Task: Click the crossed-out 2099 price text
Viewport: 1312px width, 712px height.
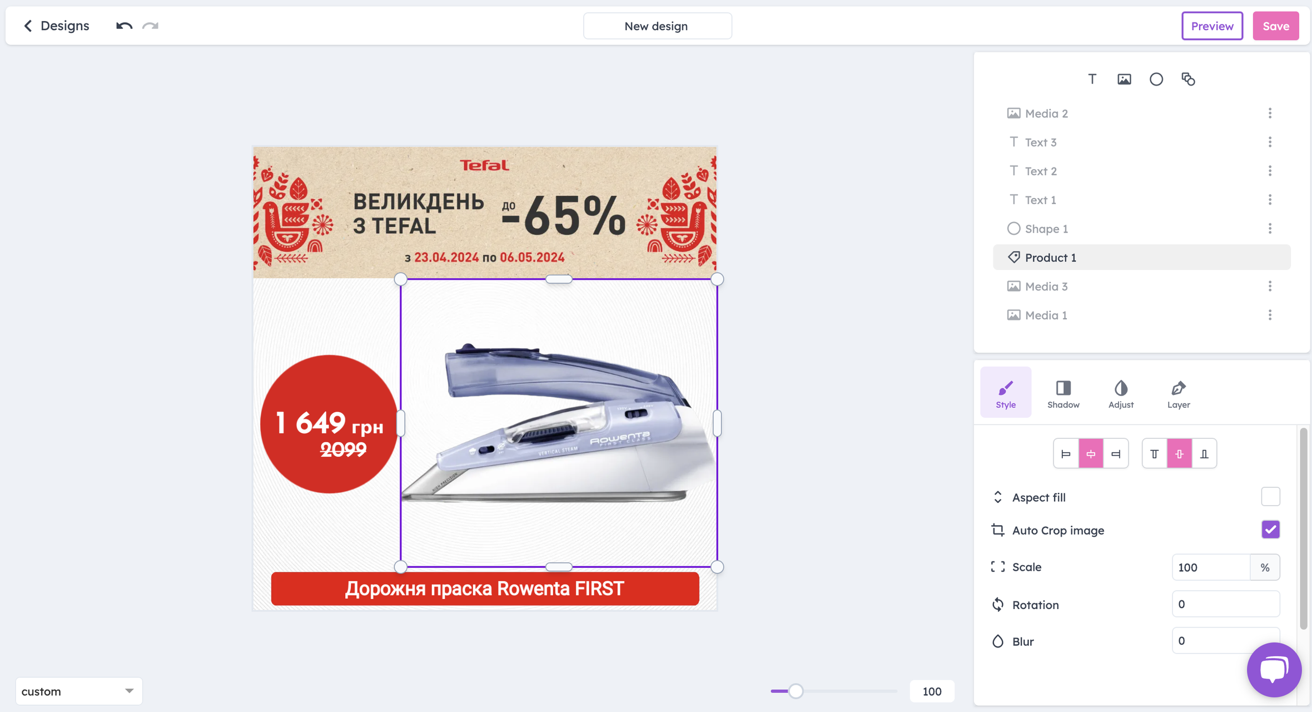Action: pos(343,449)
